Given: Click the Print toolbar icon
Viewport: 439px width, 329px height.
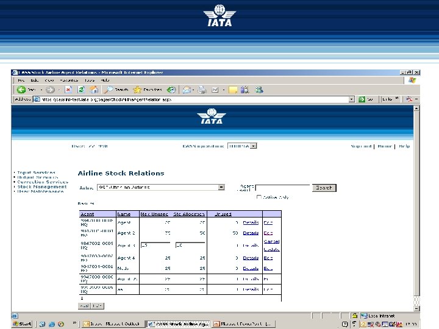Looking at the screenshot, I should point(202,90).
